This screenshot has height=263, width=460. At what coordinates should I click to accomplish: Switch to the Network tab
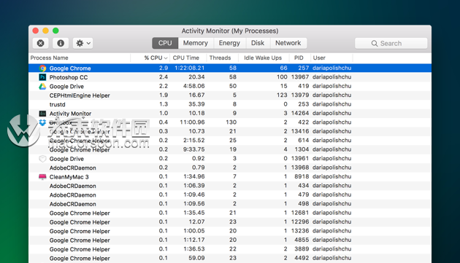(288, 43)
